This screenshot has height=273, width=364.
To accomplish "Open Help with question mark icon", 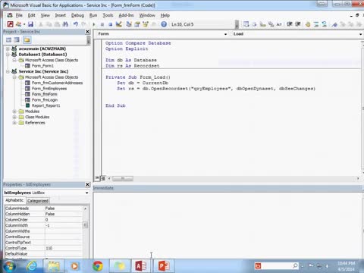I will [x=164, y=24].
